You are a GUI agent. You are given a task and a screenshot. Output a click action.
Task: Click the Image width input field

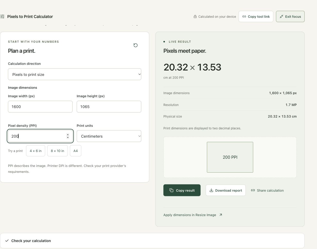(x=40, y=106)
